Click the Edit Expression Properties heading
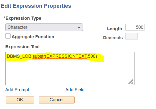This screenshot has width=156, height=109. pos(36,6)
